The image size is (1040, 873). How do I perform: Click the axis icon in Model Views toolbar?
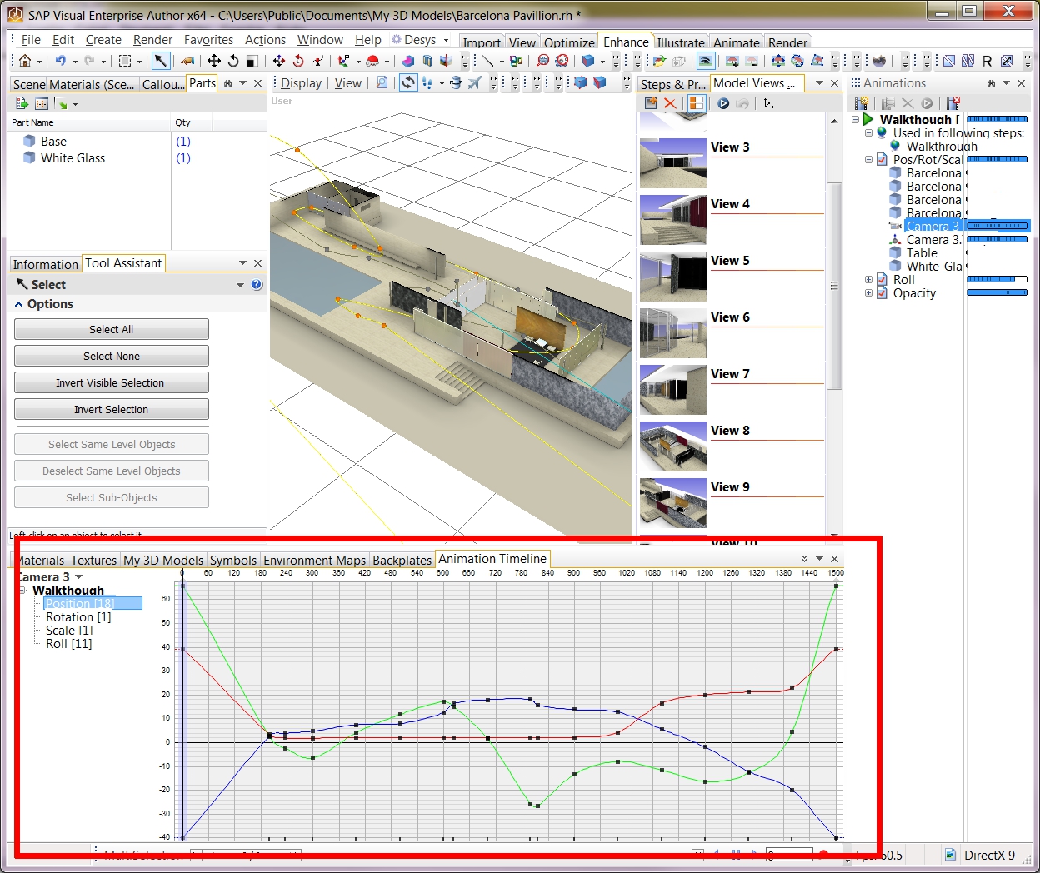[768, 103]
